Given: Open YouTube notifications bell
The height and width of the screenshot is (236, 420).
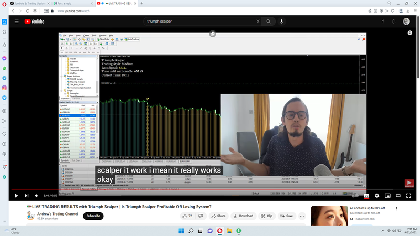Looking at the screenshot, I should [394, 22].
